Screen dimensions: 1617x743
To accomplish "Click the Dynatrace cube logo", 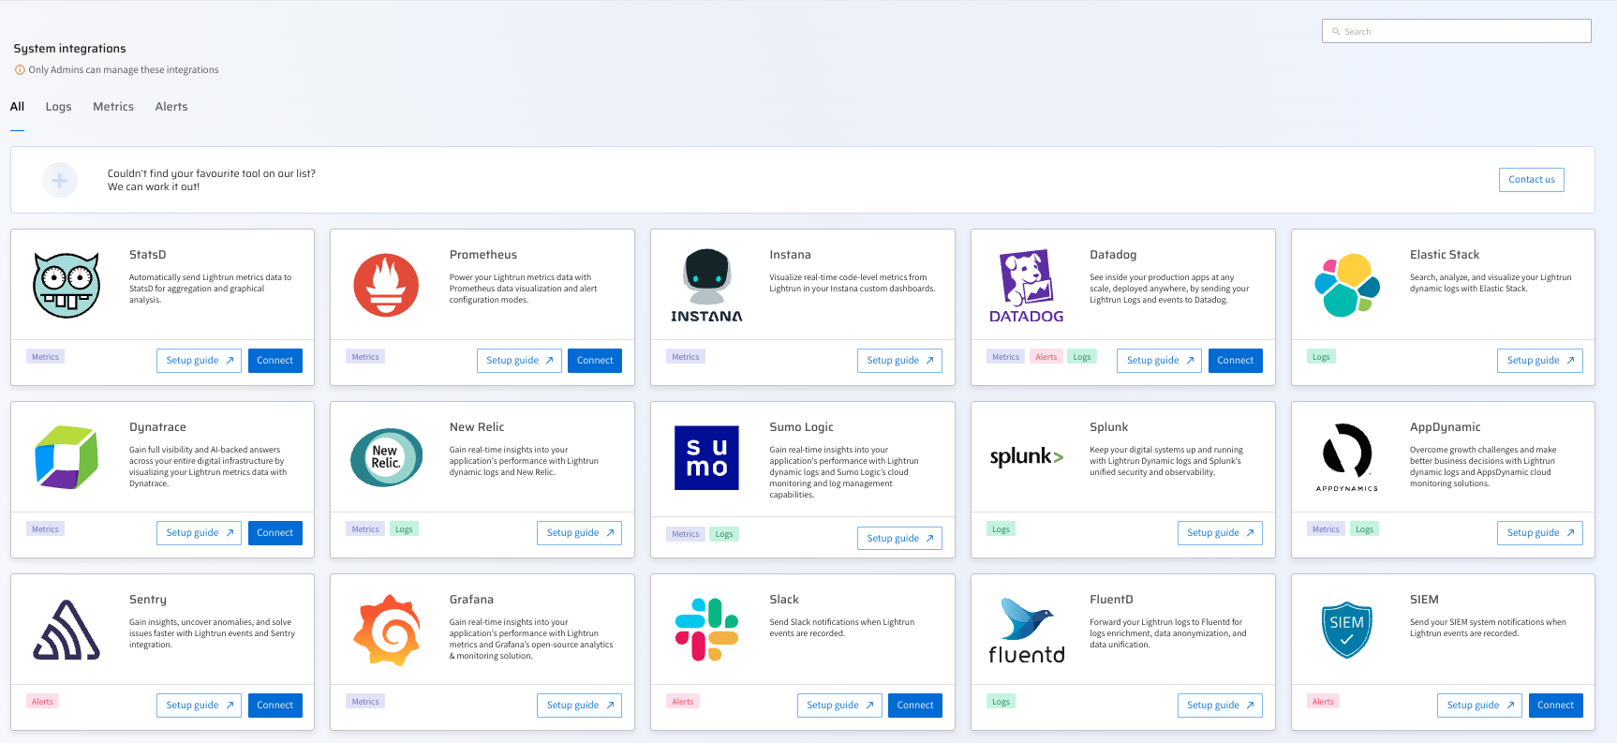I will [67, 457].
